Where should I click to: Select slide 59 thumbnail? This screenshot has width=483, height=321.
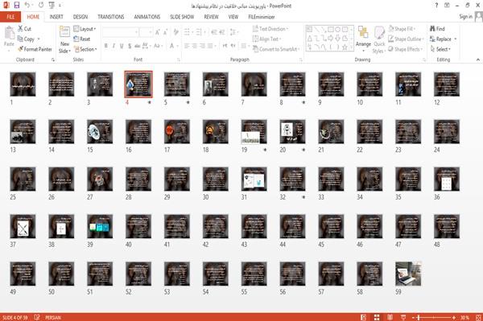[x=408, y=274]
